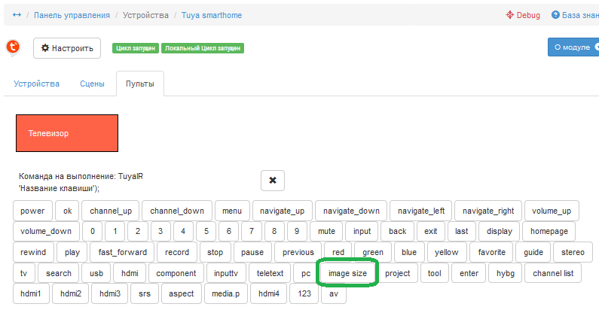Image resolution: width=599 pixels, height=313 pixels.
Task: Click the channel list key
Action: click(x=553, y=273)
